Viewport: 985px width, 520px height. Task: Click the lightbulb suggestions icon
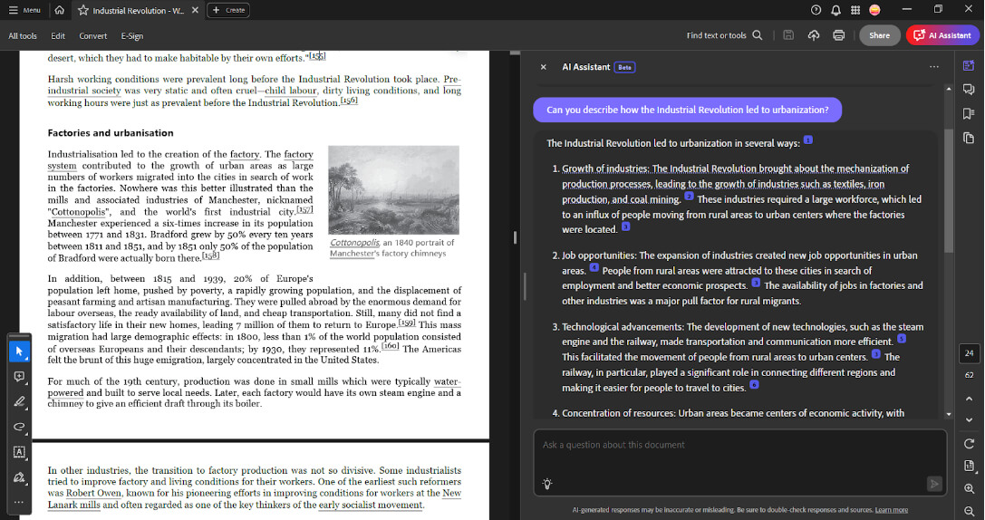tap(547, 484)
